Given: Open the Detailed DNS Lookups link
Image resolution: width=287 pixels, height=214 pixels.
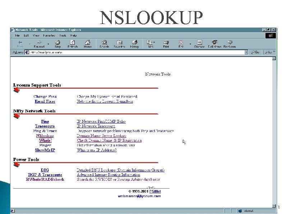Looking at the screenshot, I should (x=121, y=170).
